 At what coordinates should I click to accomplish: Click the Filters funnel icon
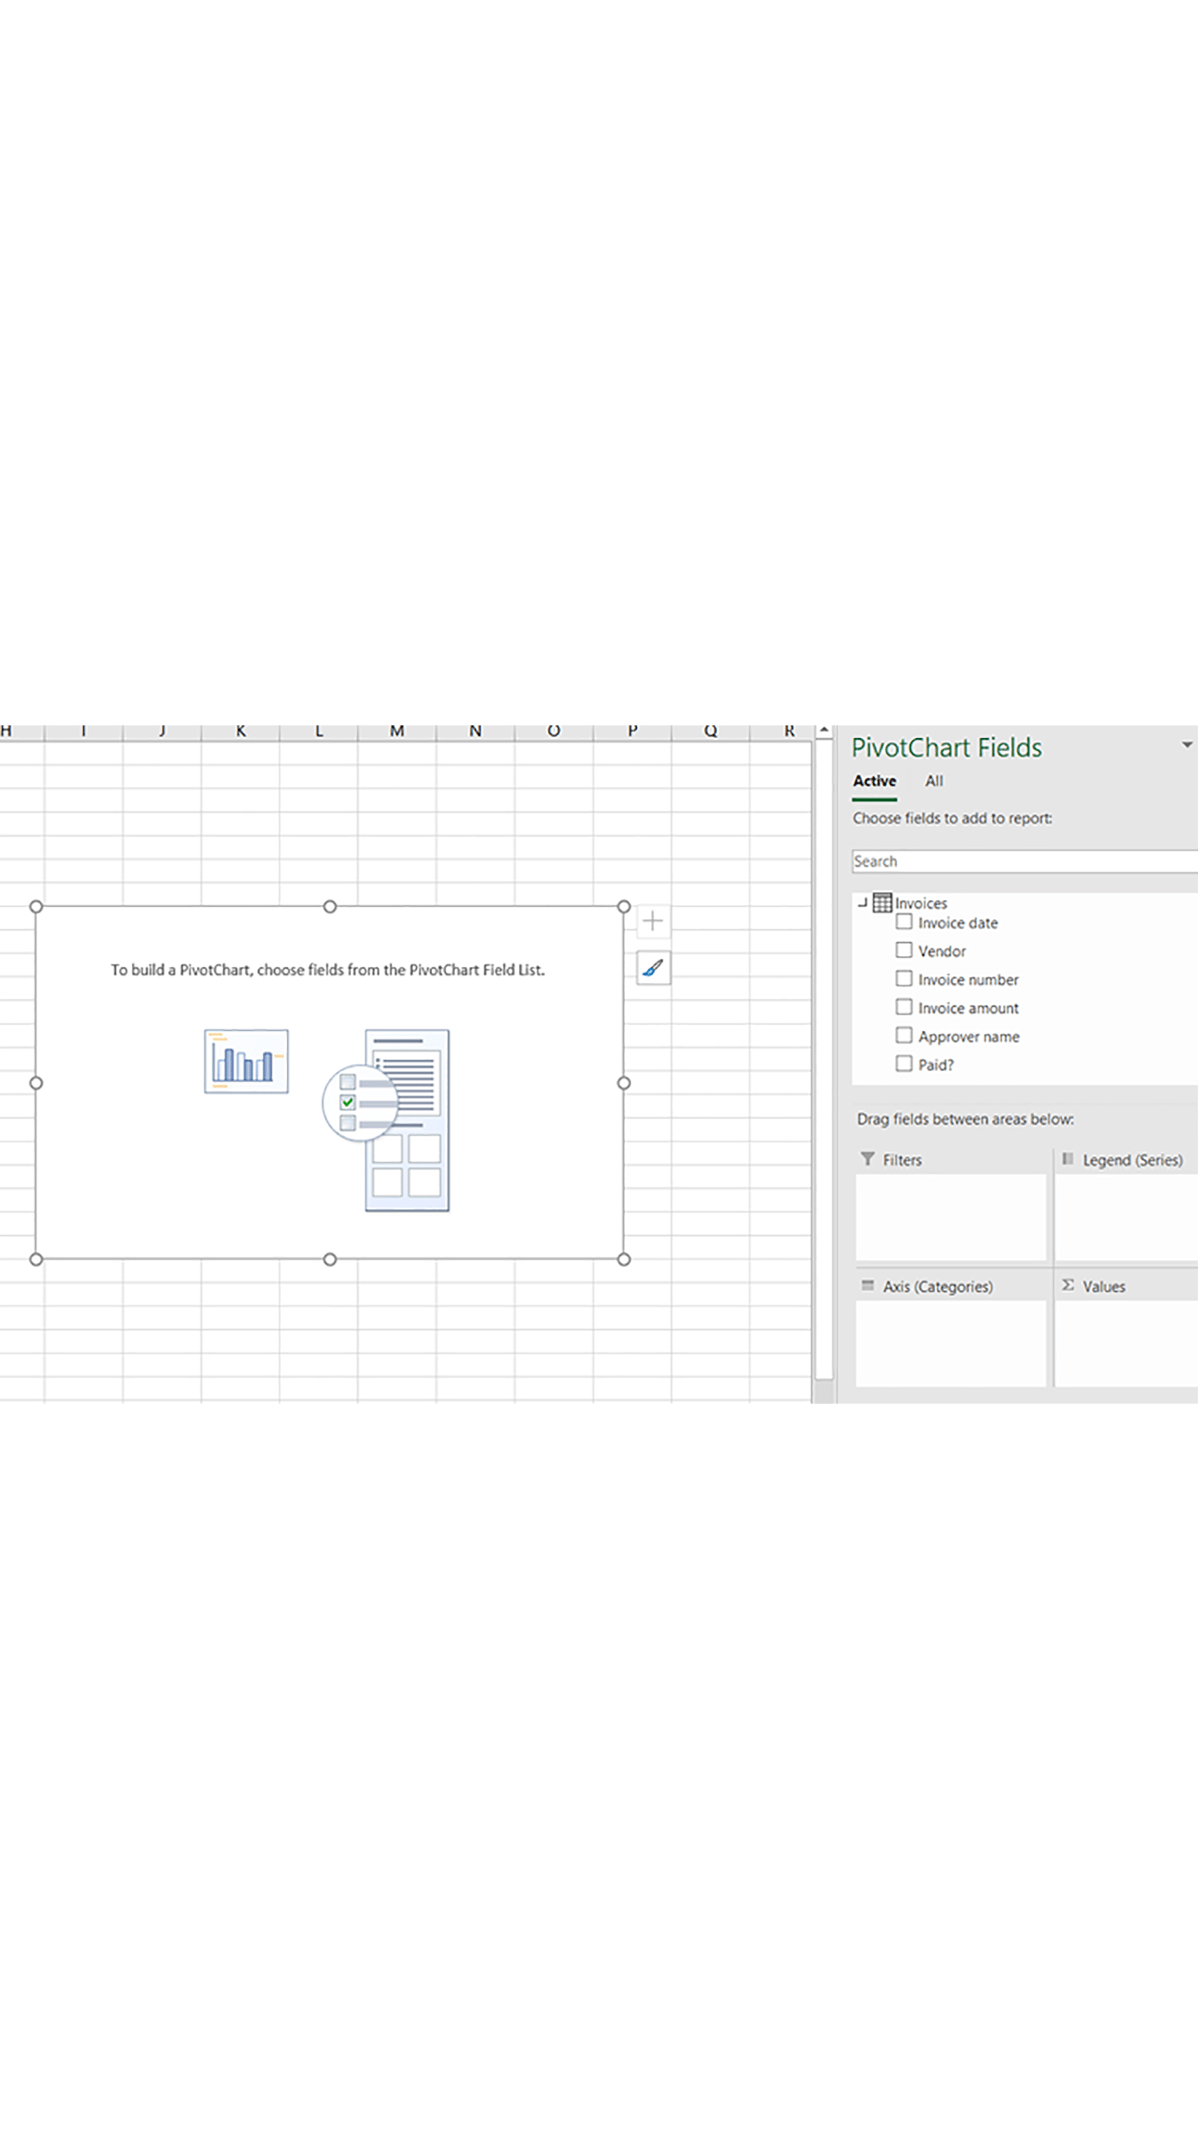click(867, 1160)
